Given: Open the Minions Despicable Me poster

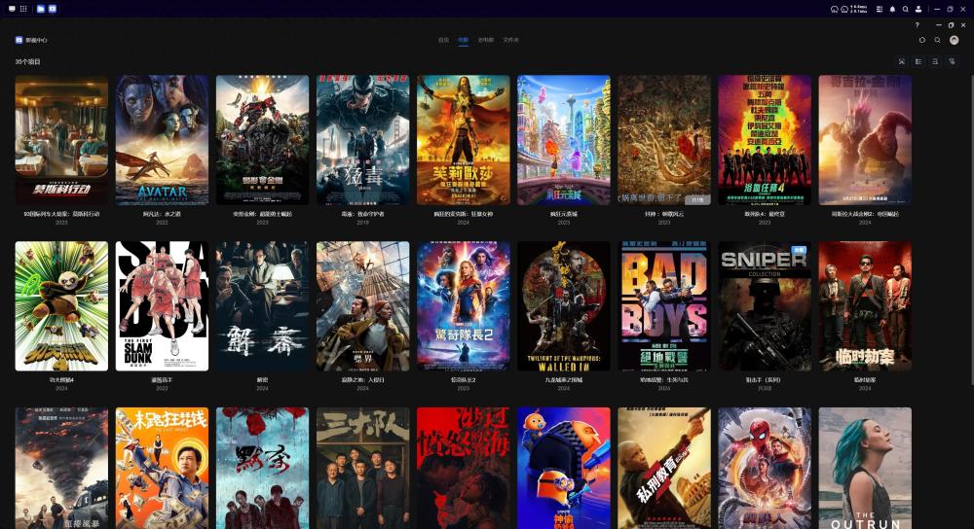Looking at the screenshot, I should [563, 469].
